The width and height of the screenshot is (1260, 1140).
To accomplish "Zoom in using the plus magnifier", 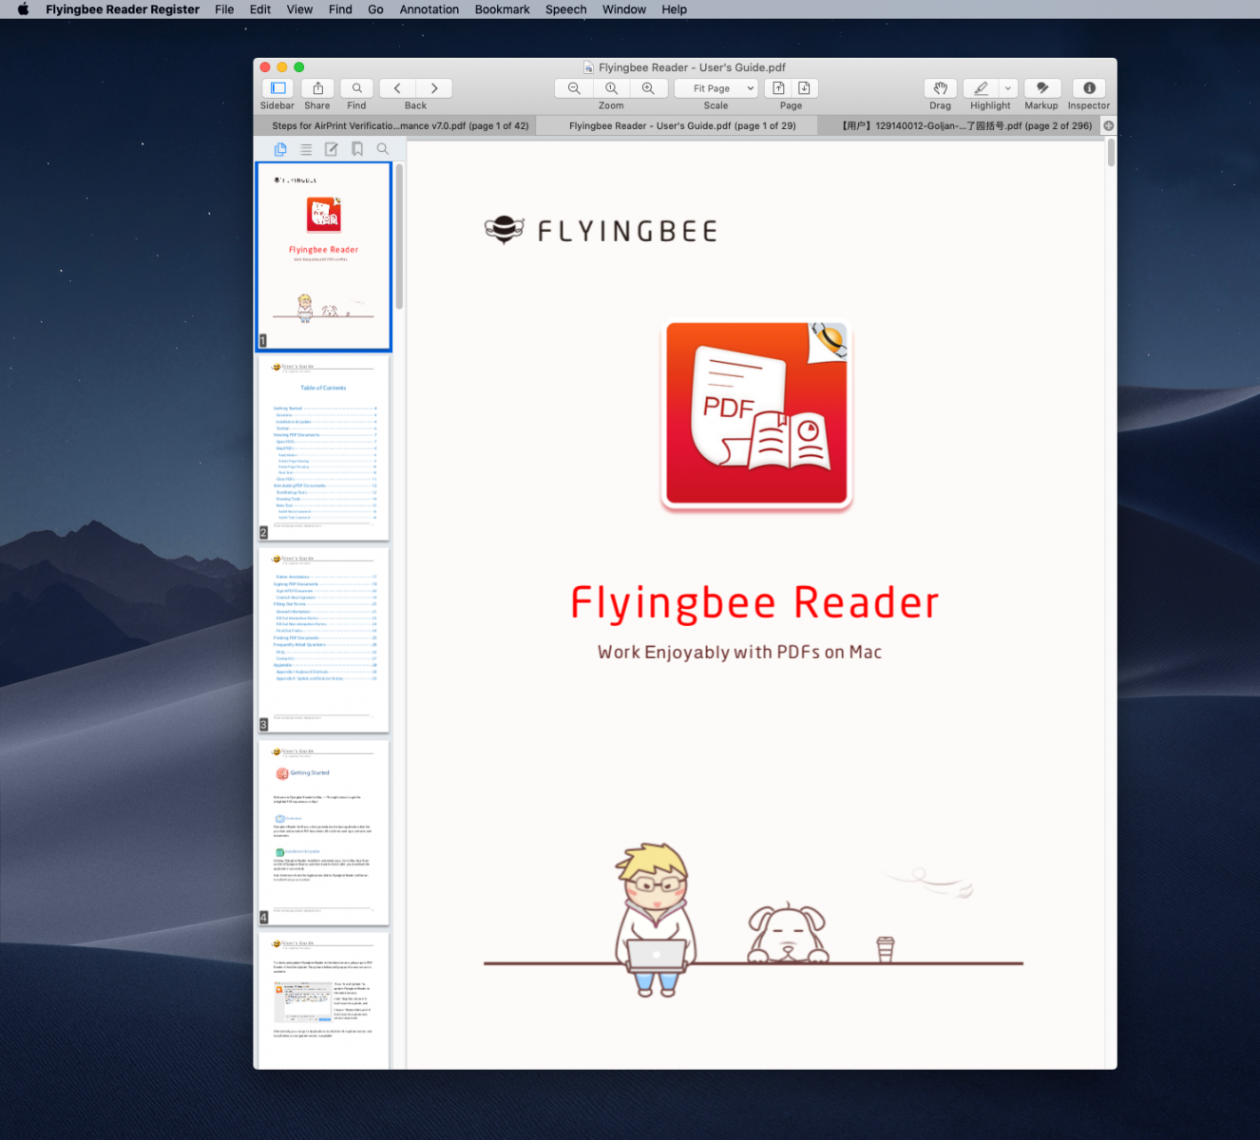I will tap(648, 88).
